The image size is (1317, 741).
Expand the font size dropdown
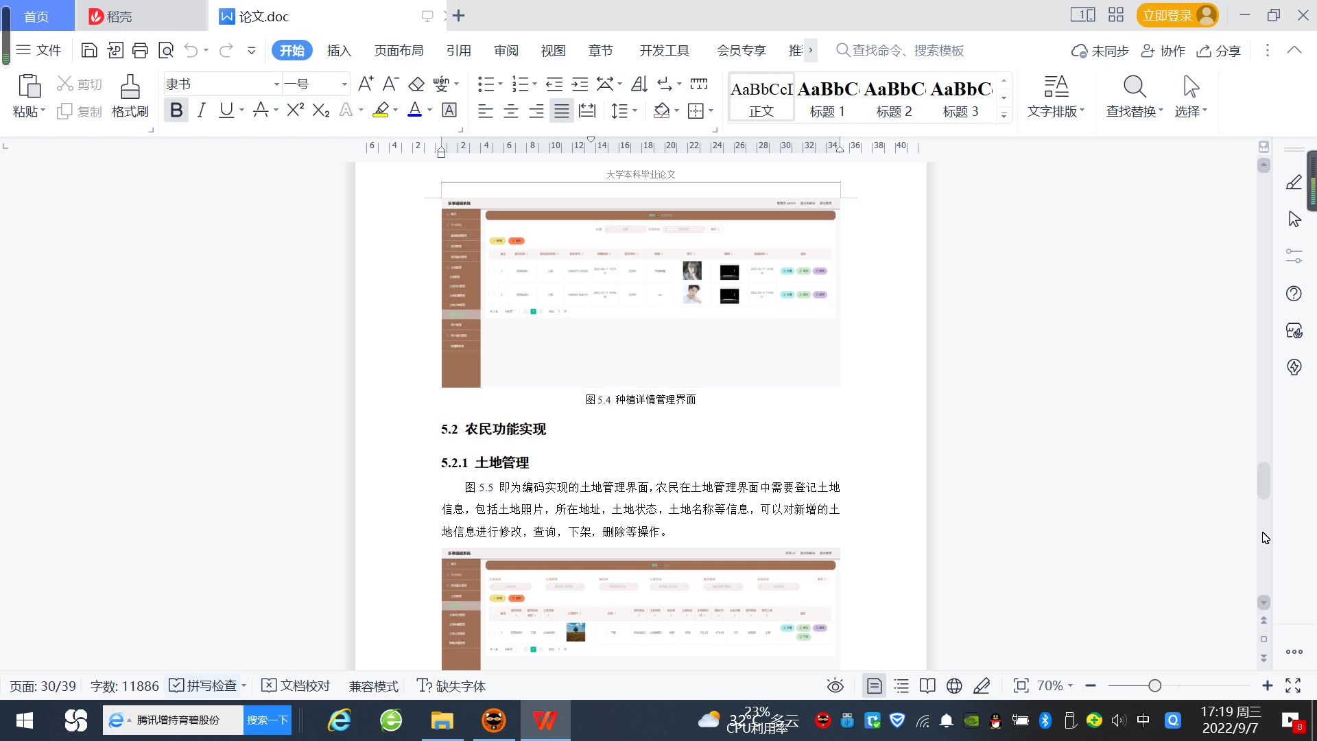tap(344, 84)
